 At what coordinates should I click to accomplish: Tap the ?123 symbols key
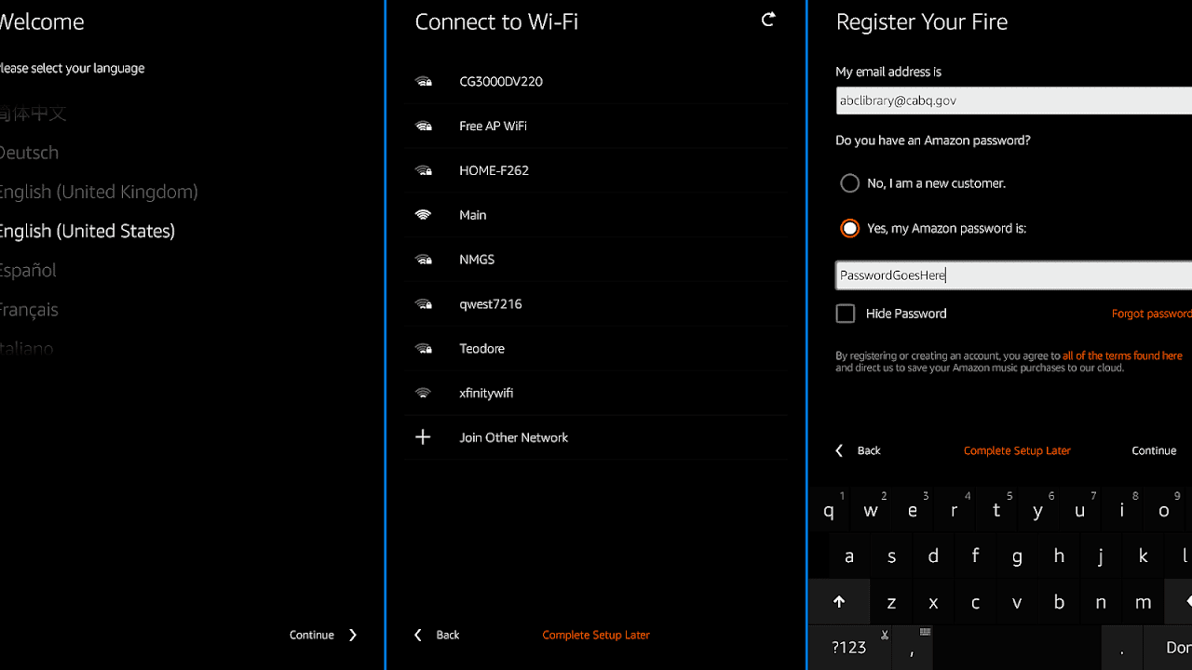(x=849, y=647)
